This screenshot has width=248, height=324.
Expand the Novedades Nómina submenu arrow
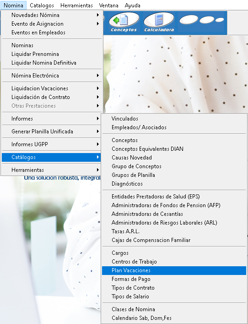point(98,15)
